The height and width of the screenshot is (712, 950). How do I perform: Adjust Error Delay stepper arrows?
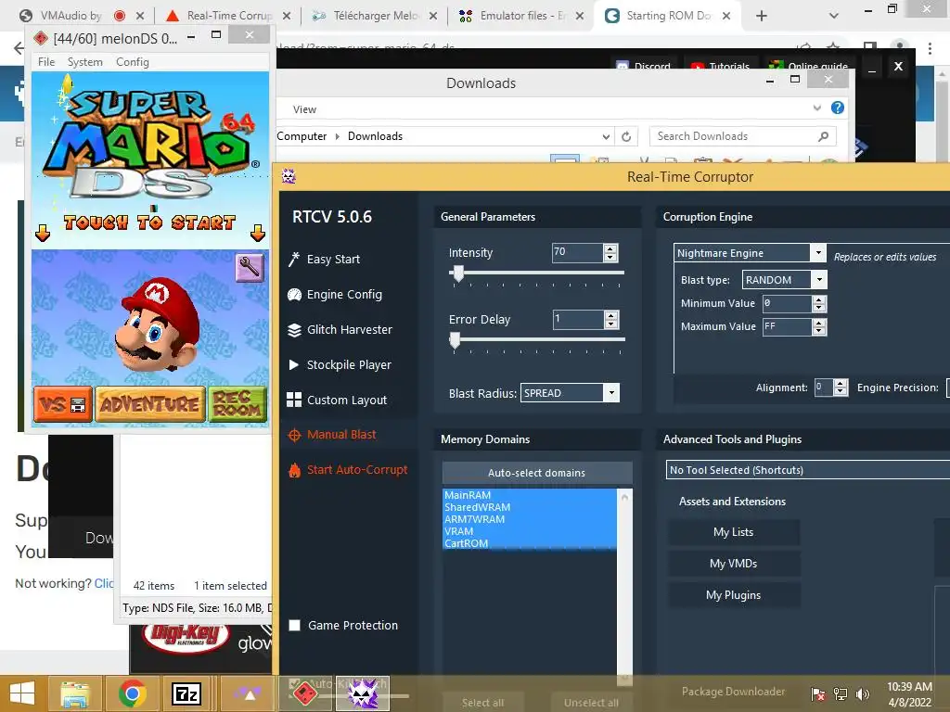(610, 319)
